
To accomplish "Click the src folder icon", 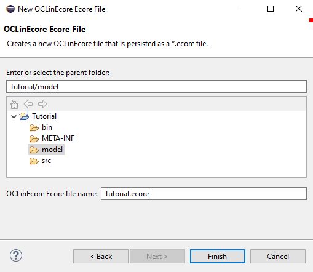I will 34,161.
